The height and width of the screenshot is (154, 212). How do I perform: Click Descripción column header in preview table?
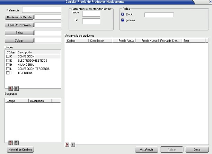pyautogui.click(x=100, y=41)
